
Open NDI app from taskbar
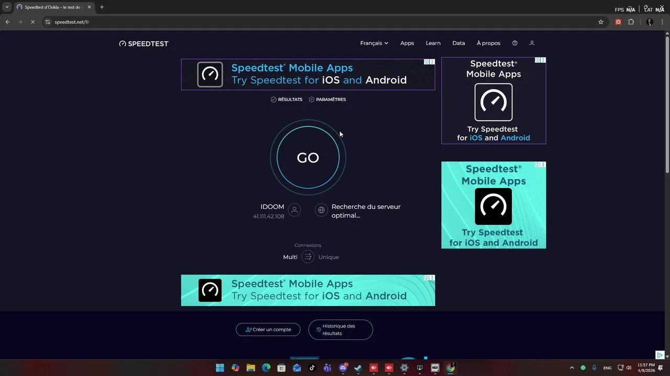[x=435, y=368]
